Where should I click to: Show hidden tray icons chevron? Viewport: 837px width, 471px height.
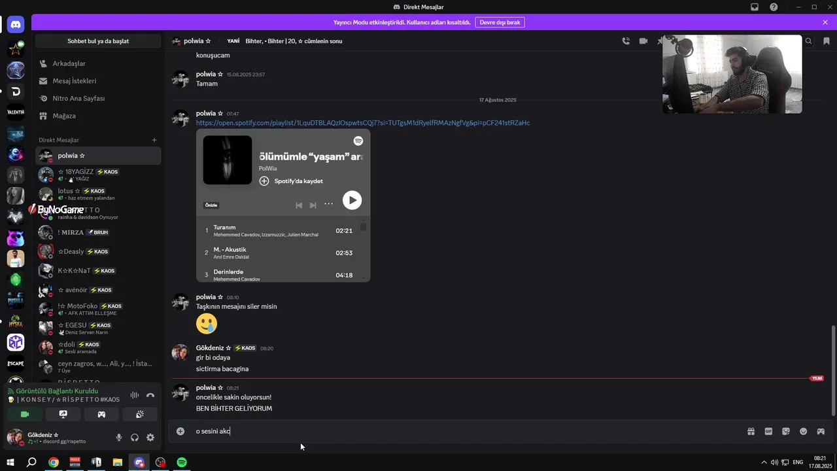[x=763, y=462]
